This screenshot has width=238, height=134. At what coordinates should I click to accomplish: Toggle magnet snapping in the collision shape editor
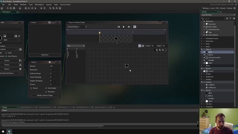[x=143, y=46]
